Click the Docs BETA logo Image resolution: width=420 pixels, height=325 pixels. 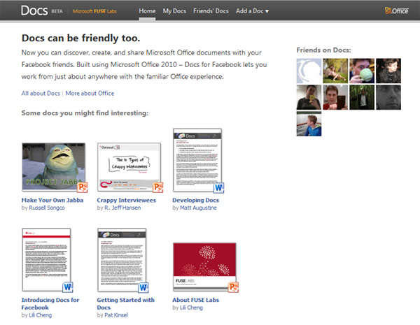click(x=42, y=10)
